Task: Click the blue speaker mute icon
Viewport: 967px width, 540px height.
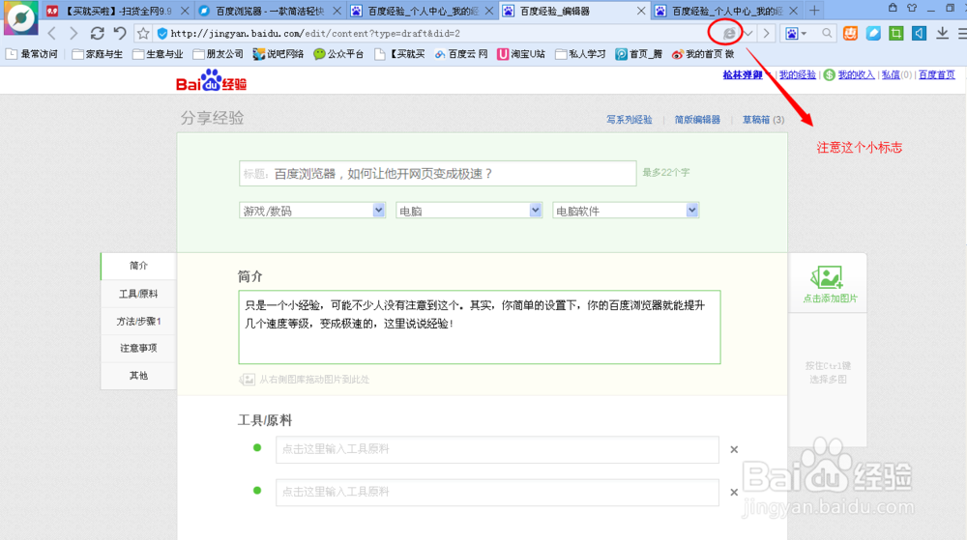Action: [919, 33]
